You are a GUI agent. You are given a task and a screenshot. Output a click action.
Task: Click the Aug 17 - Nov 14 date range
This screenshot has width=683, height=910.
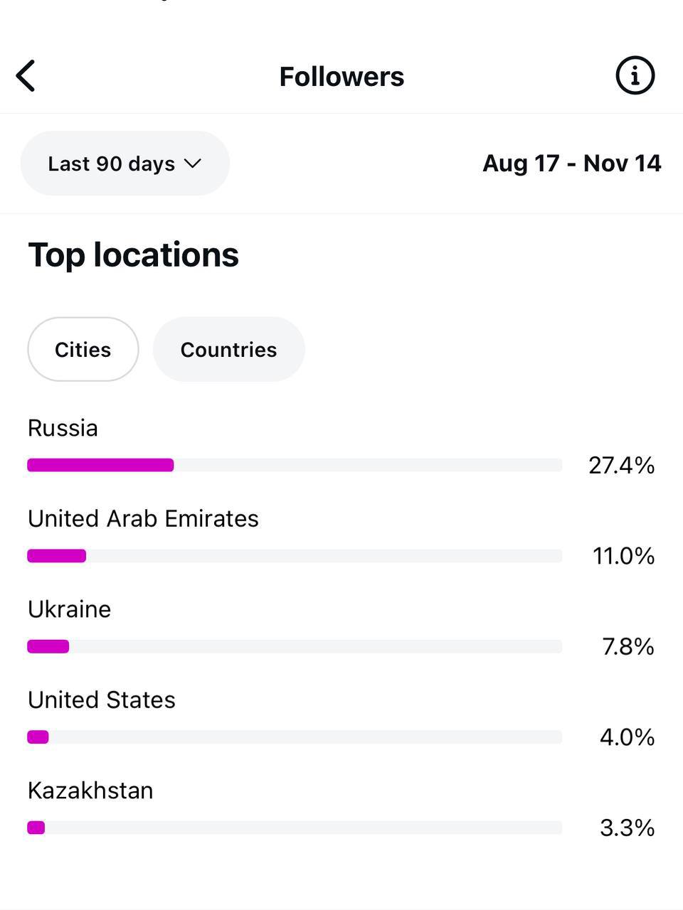coord(571,164)
